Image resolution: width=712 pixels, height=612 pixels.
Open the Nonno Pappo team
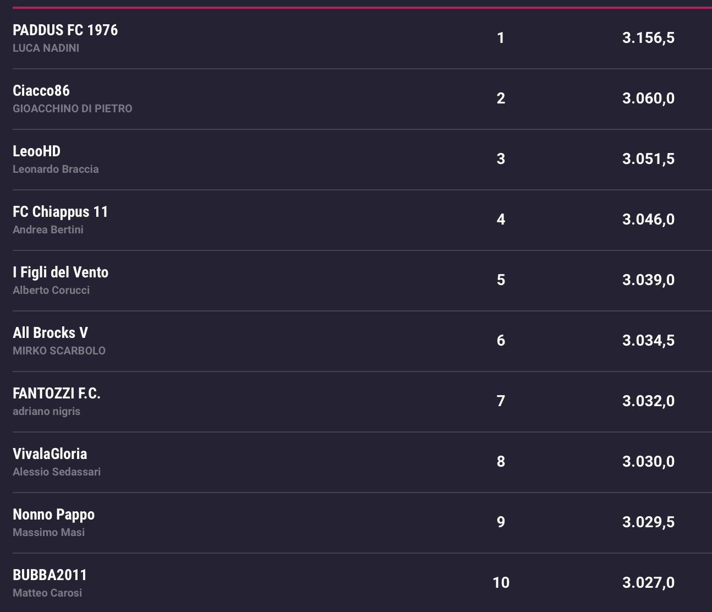54,514
